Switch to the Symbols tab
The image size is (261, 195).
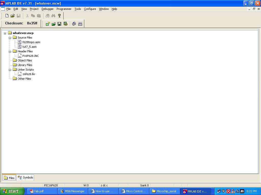[x=25, y=177]
